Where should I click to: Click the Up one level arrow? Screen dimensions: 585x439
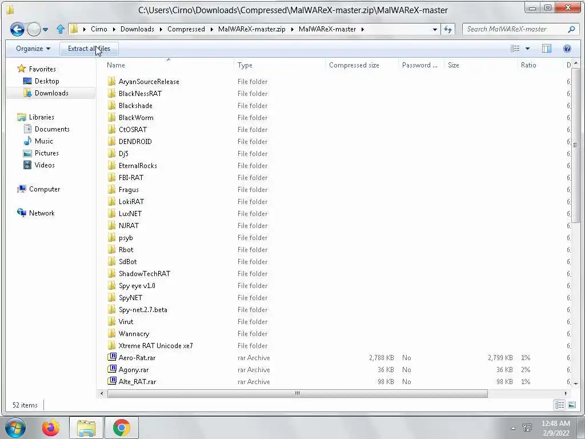61,29
